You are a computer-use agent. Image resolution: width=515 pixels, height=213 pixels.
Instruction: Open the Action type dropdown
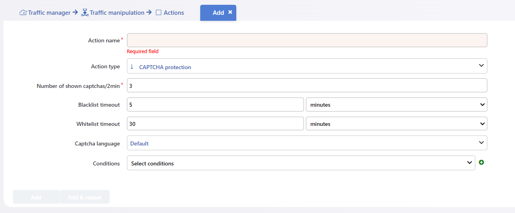click(x=307, y=66)
